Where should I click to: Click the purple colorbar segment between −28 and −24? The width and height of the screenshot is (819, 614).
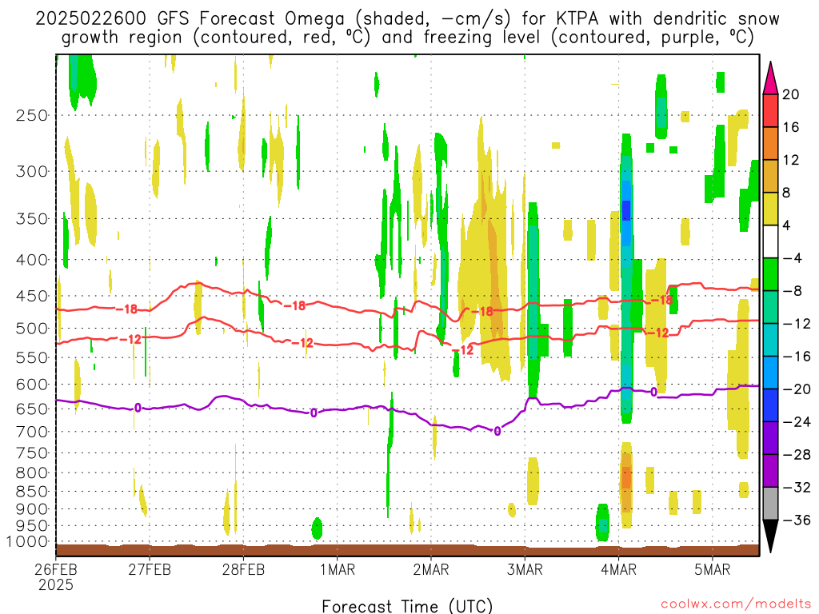click(770, 438)
